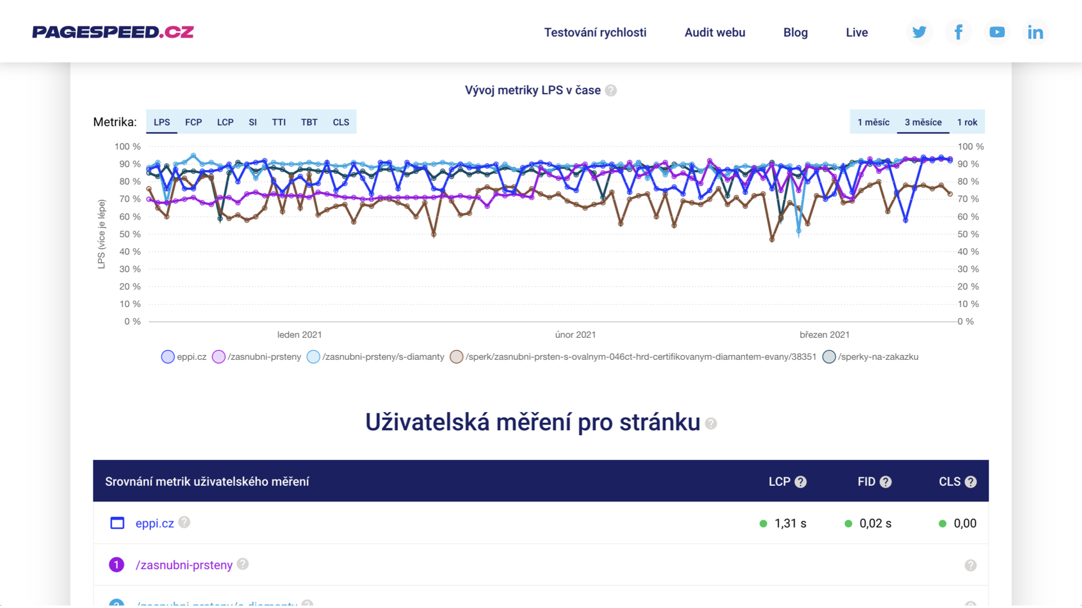Switch to the TBT metric tab
Screen dimensions: 1082x608
[309, 122]
